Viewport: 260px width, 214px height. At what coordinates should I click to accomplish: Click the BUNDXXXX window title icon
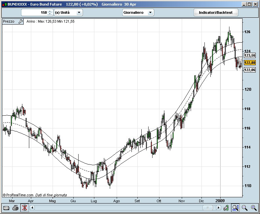[5, 4]
